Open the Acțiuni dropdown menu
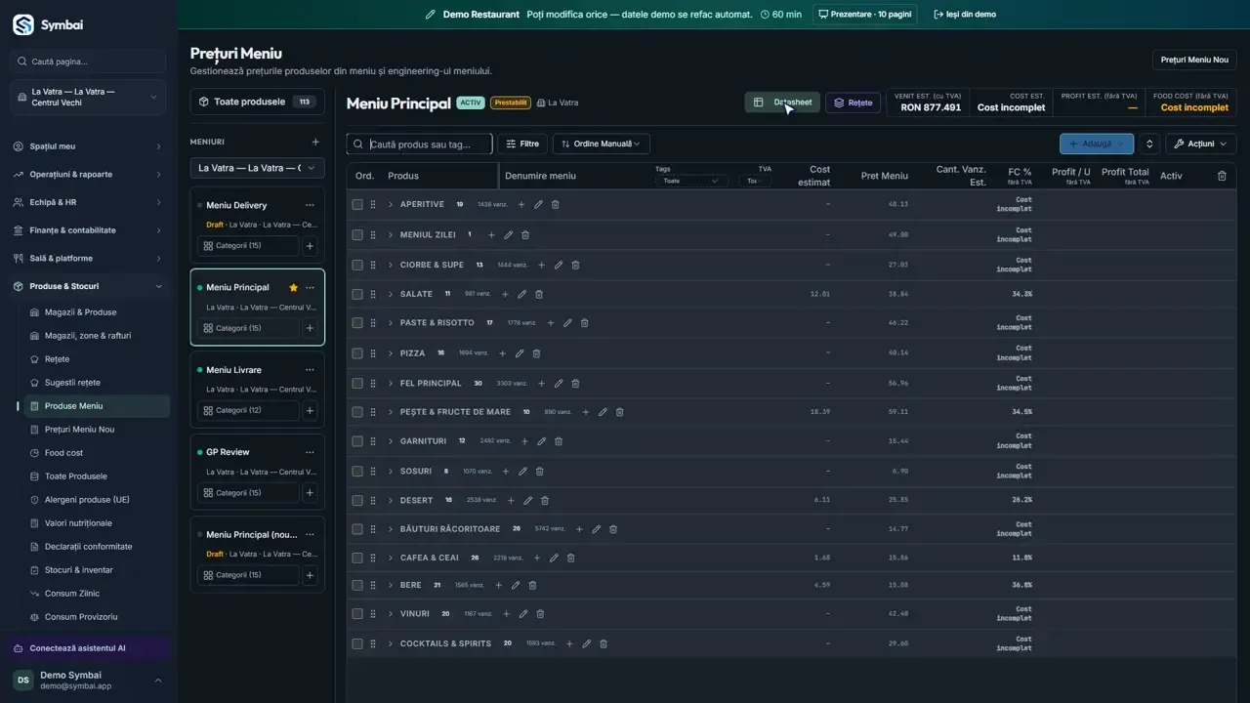The height and width of the screenshot is (703, 1250). pos(1200,144)
